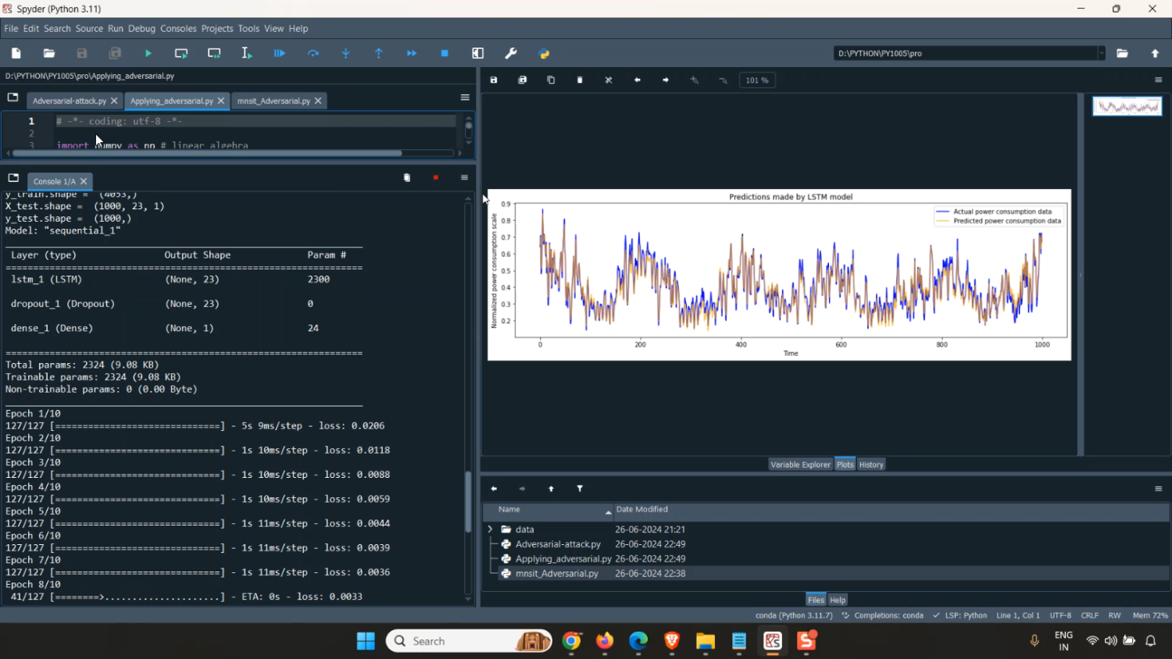Image resolution: width=1172 pixels, height=659 pixels.
Task: Open the editor pane hamburger options menu
Action: point(465,98)
